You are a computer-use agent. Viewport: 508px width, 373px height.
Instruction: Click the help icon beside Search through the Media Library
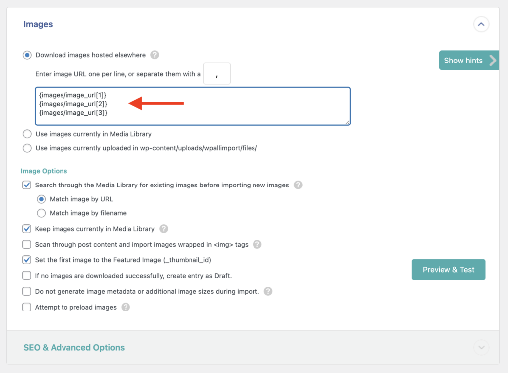[298, 185]
